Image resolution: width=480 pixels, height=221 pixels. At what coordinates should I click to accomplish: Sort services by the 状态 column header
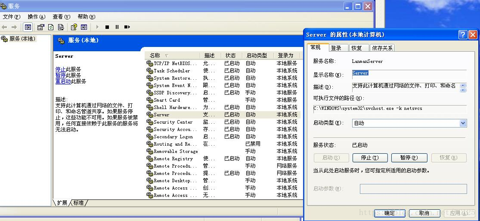pos(232,56)
